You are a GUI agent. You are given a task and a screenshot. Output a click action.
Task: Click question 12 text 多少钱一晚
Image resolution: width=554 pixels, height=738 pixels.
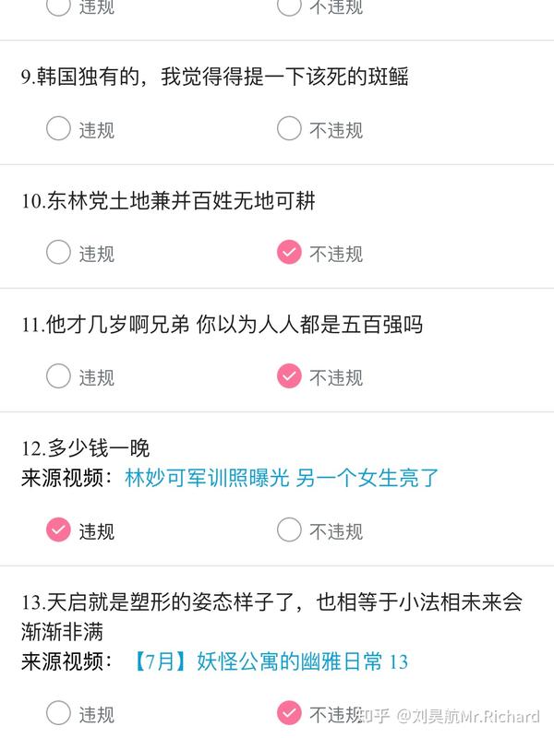point(85,447)
